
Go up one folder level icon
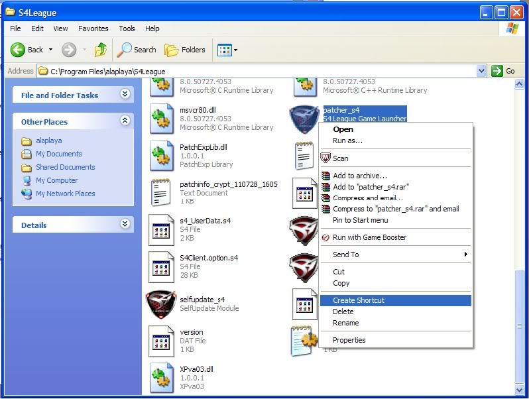click(101, 50)
